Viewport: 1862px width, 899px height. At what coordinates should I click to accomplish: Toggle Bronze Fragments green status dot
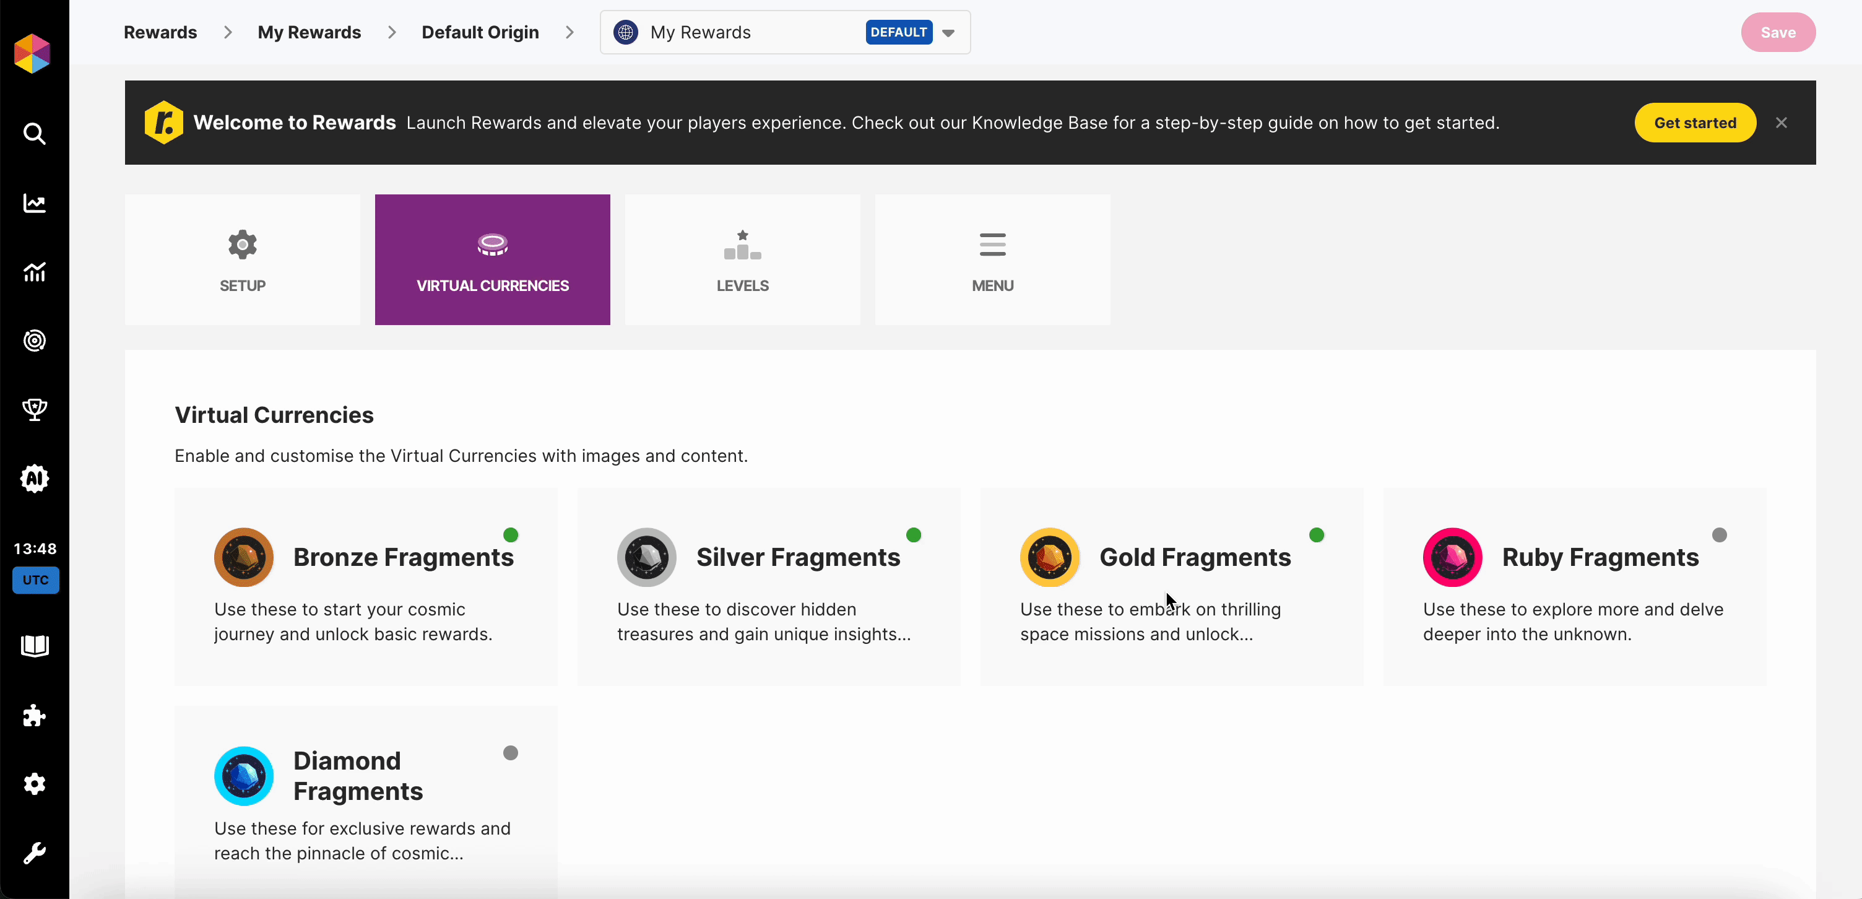(510, 535)
